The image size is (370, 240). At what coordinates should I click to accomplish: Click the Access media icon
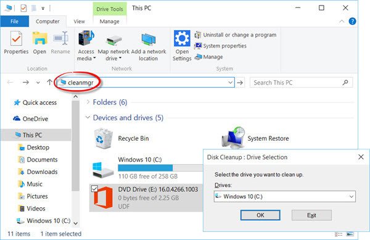(86, 38)
